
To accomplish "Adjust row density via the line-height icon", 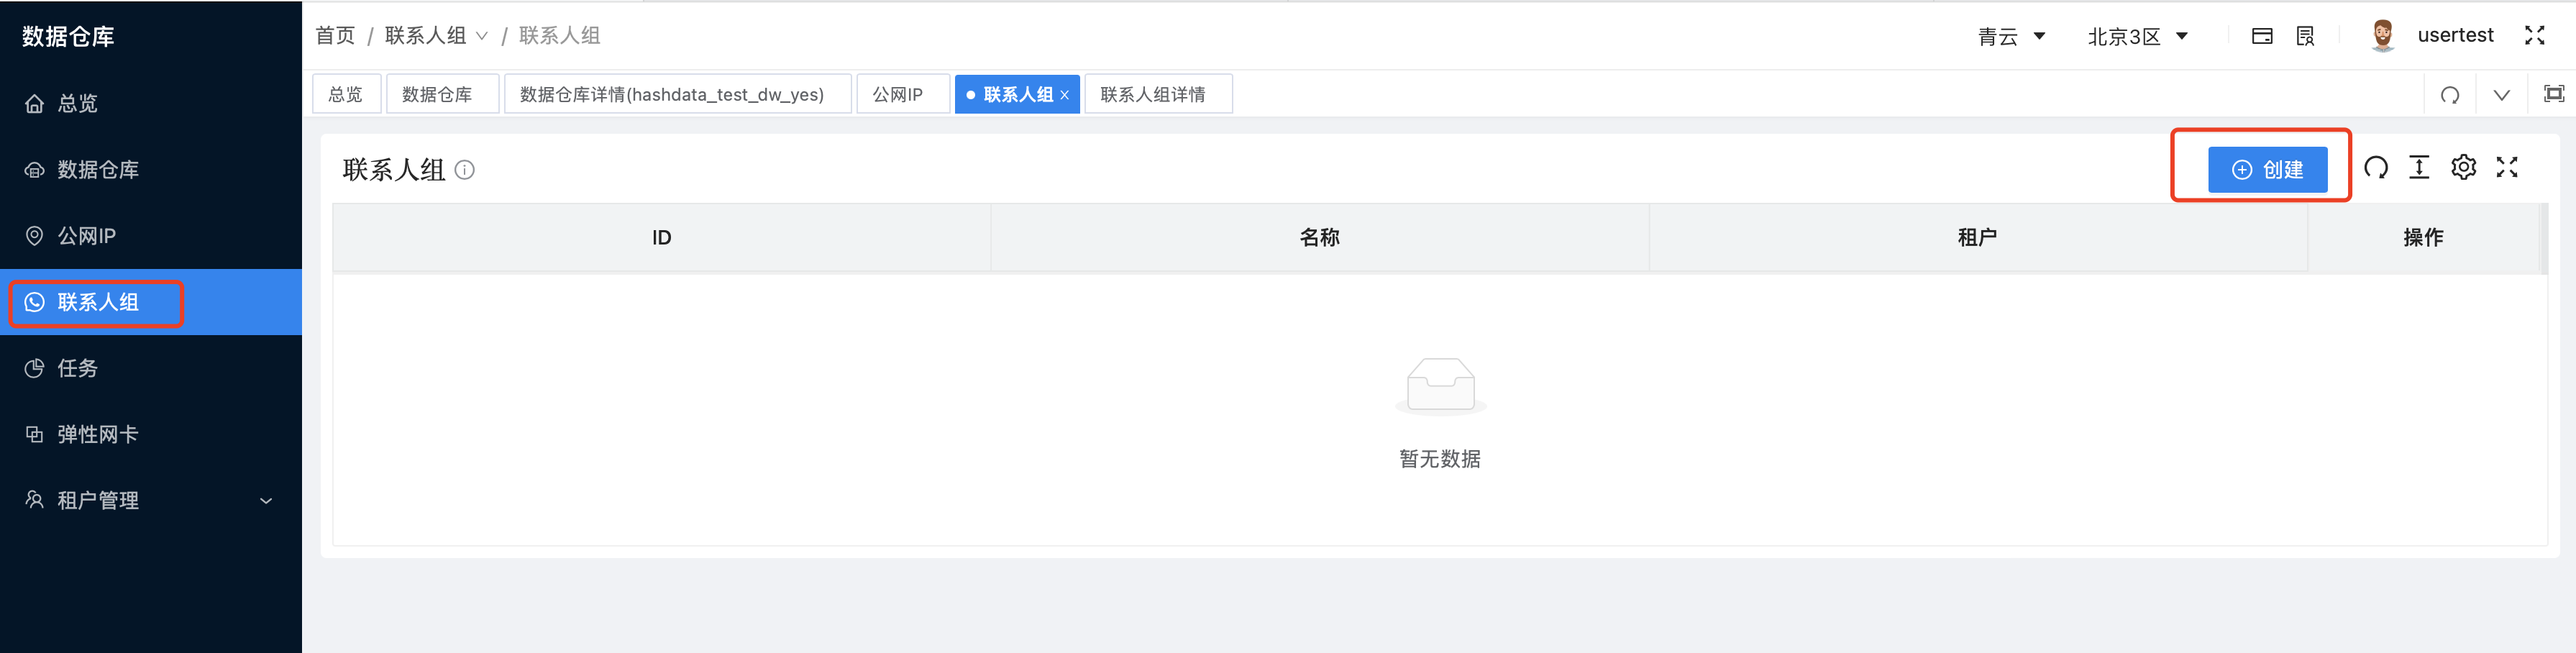I will 2420,167.
